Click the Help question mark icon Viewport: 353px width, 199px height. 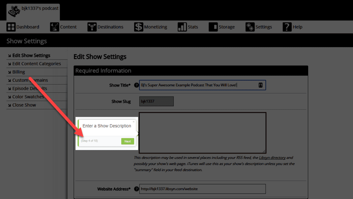tap(287, 27)
